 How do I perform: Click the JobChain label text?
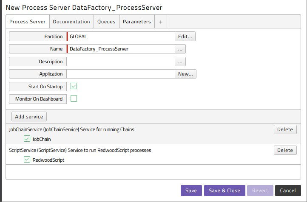(42, 139)
